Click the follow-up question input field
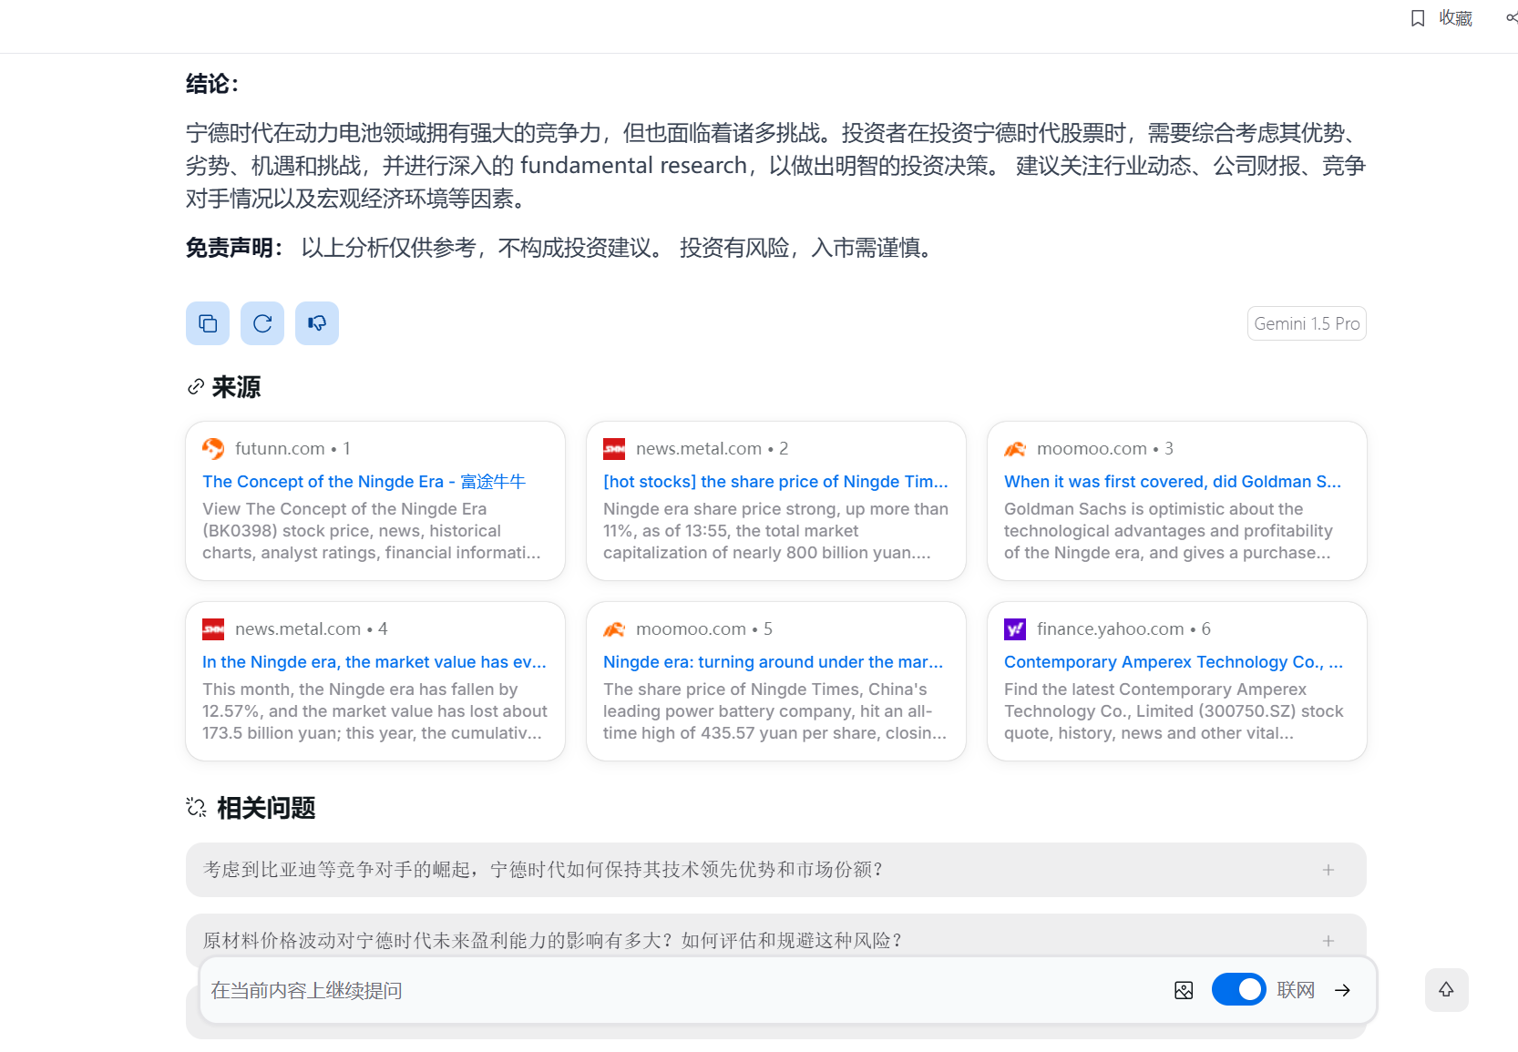Image resolution: width=1518 pixels, height=1052 pixels. (x=683, y=990)
